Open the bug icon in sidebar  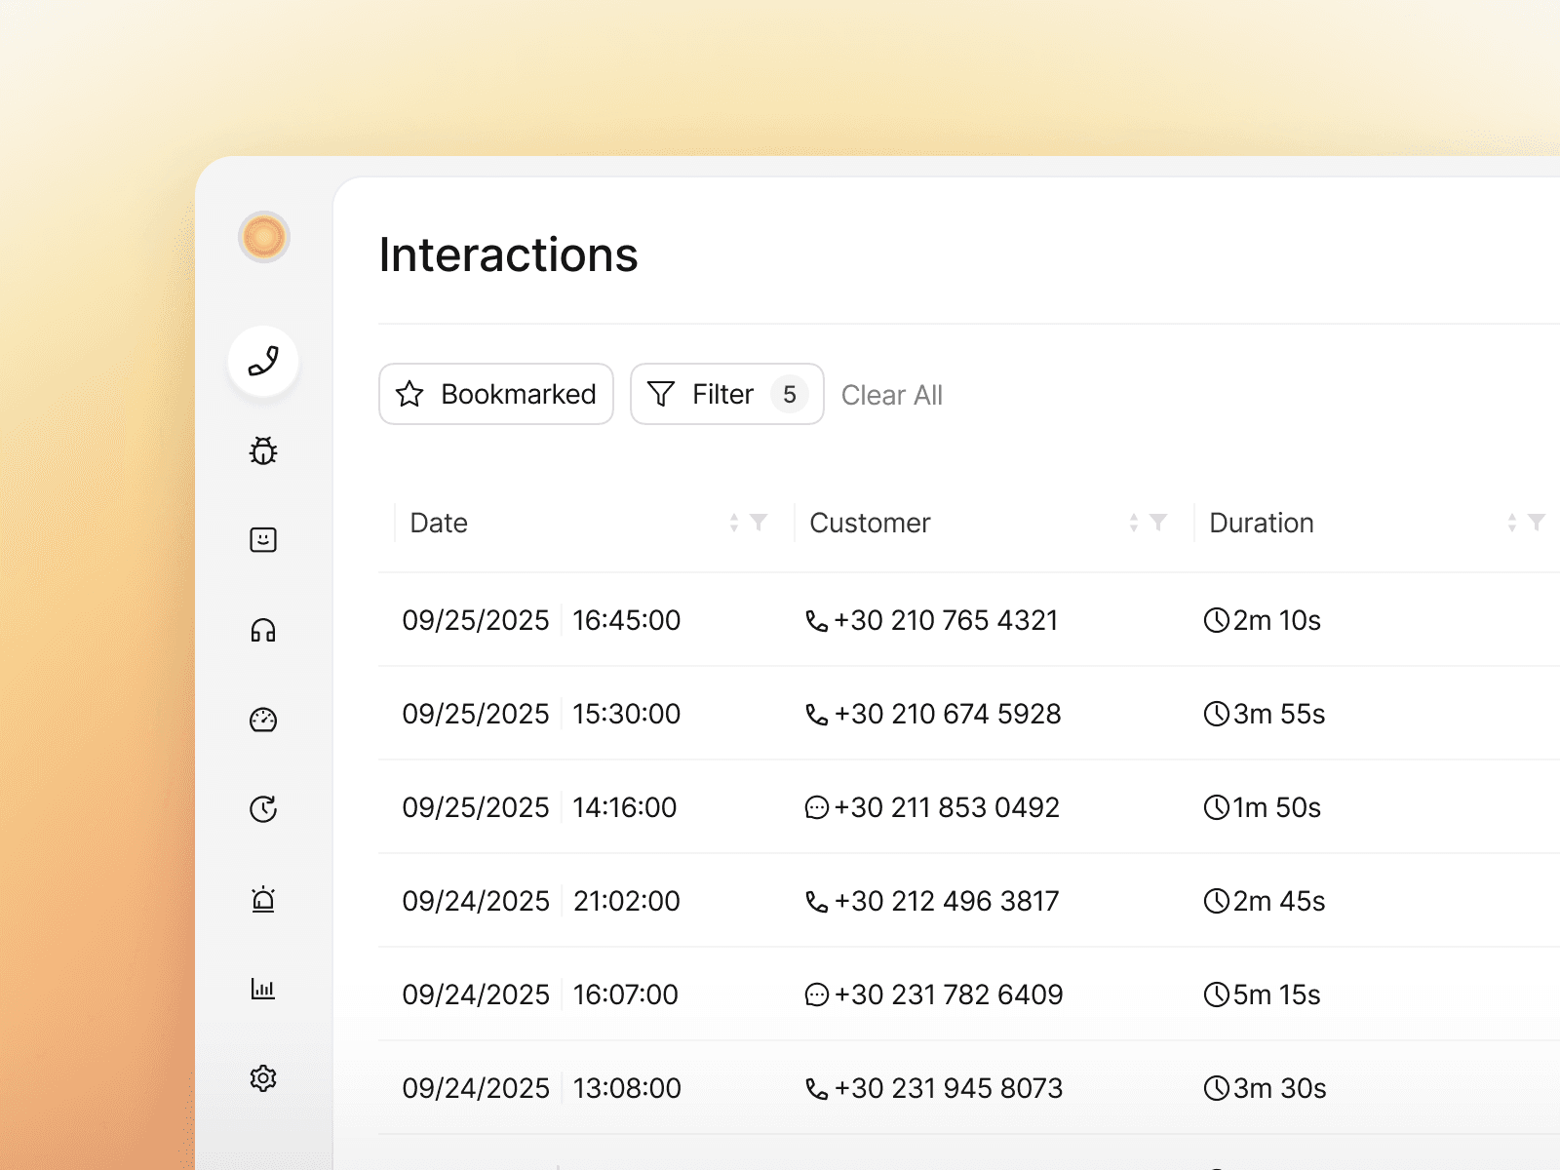click(263, 450)
